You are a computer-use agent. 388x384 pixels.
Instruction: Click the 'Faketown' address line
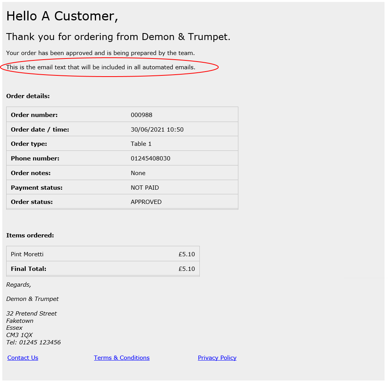click(20, 321)
